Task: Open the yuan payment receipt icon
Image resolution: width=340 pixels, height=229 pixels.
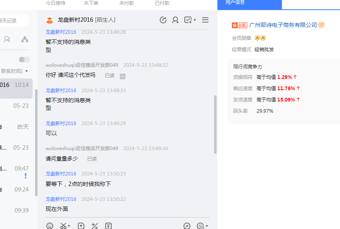Action: click(x=108, y=226)
